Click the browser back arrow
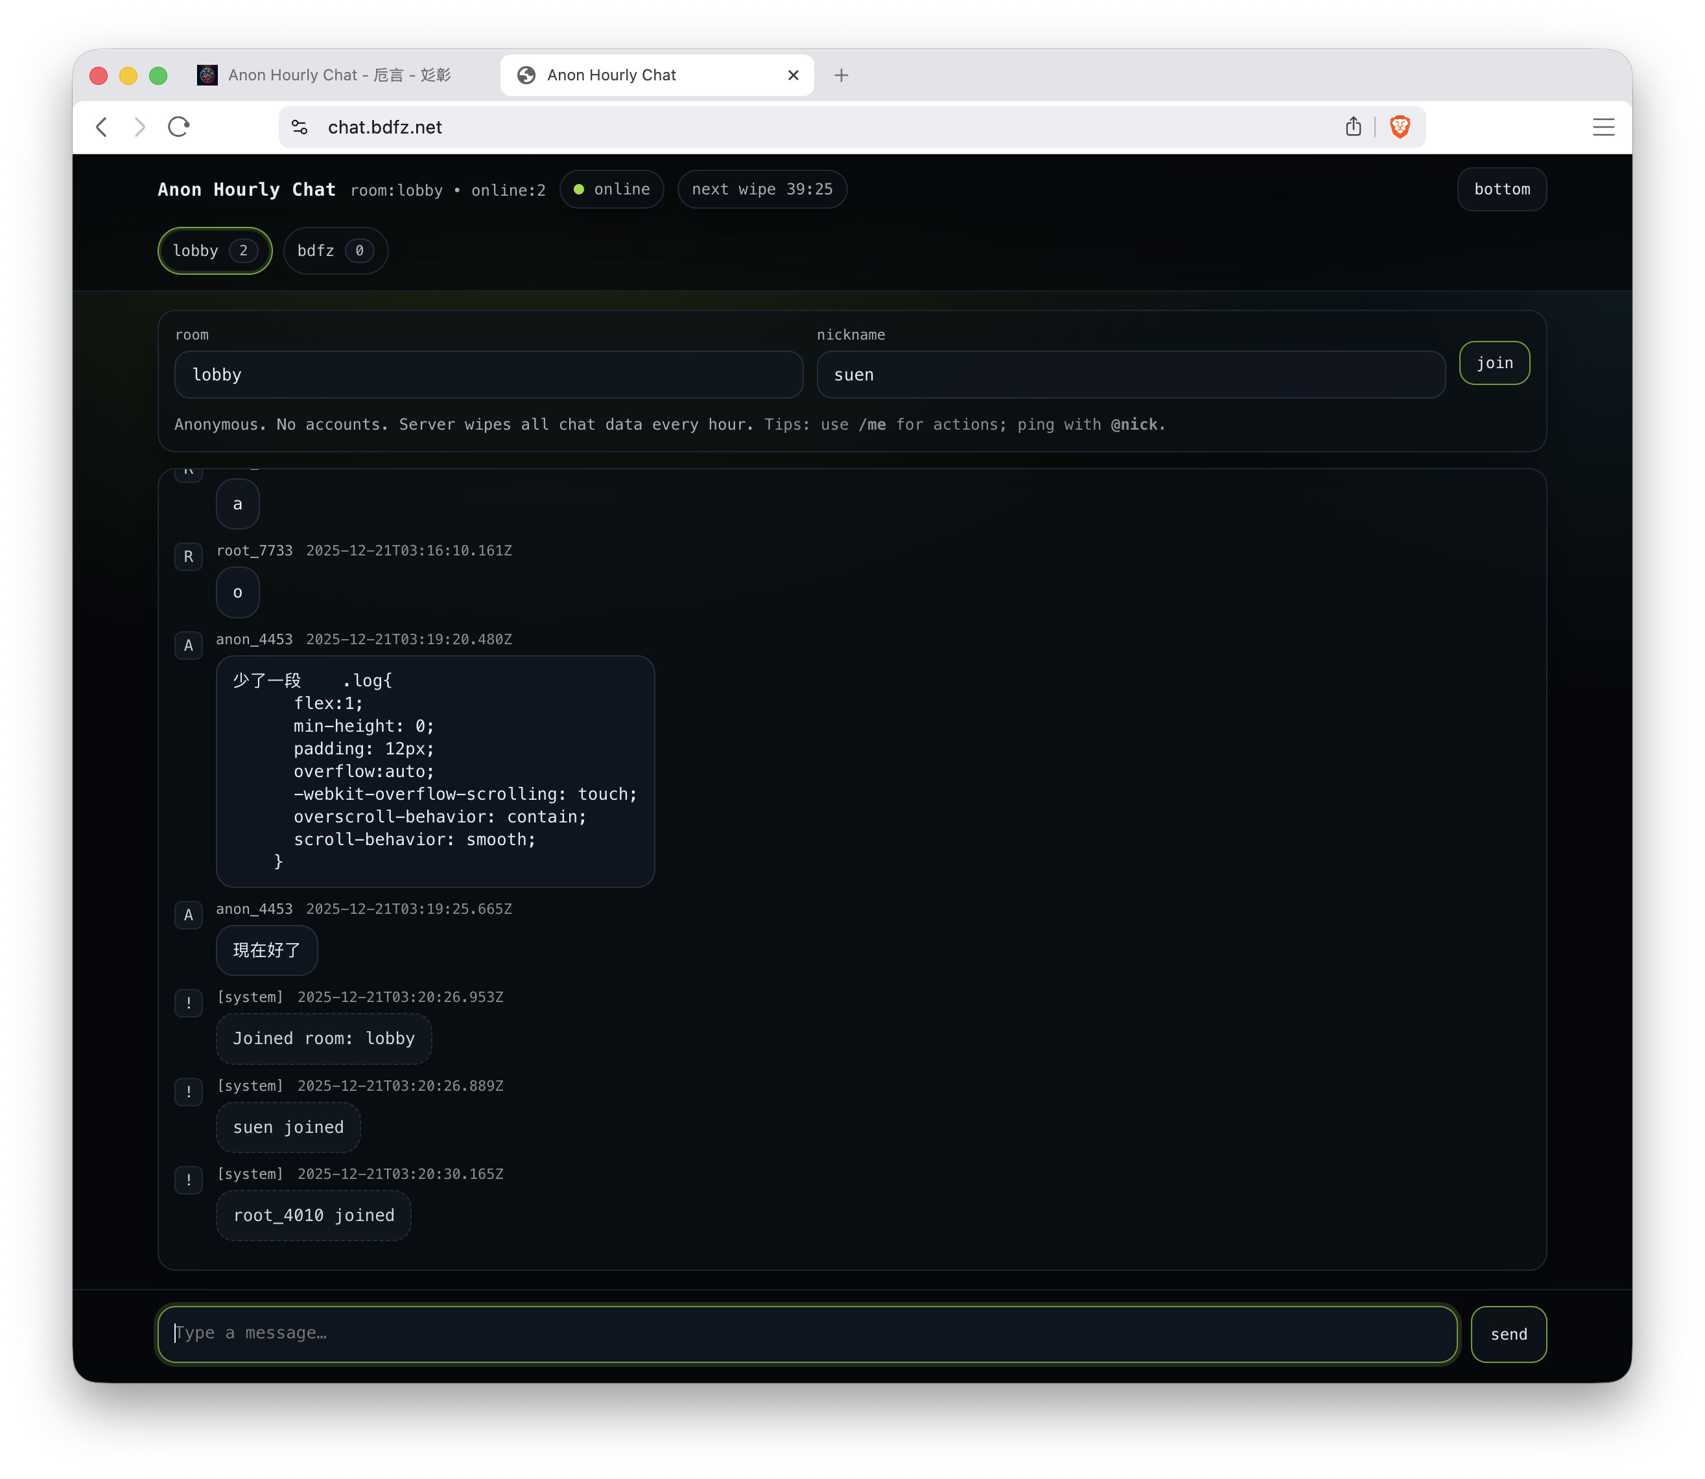The width and height of the screenshot is (1705, 1479). pos(102,127)
